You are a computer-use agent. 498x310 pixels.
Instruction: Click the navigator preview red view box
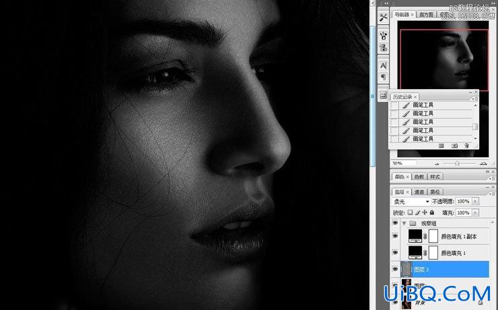(x=444, y=60)
